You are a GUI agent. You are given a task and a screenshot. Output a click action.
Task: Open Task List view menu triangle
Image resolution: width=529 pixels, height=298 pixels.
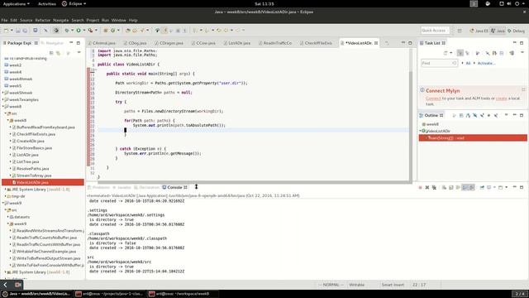click(522, 53)
